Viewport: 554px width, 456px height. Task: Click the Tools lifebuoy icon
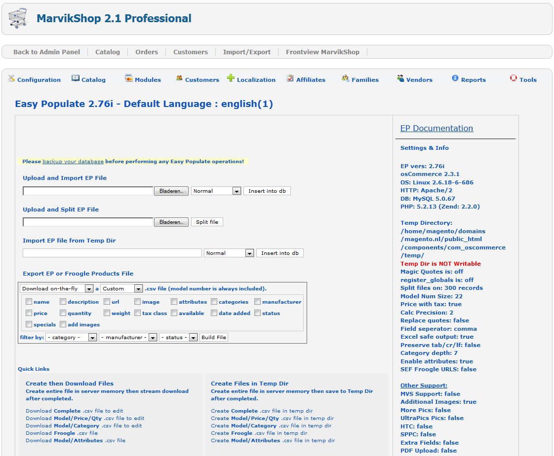click(514, 78)
